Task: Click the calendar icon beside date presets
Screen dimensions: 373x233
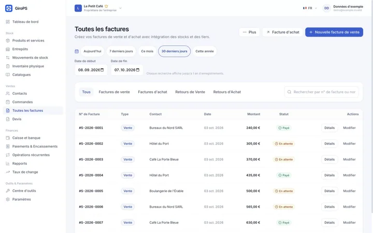Action: (x=77, y=51)
